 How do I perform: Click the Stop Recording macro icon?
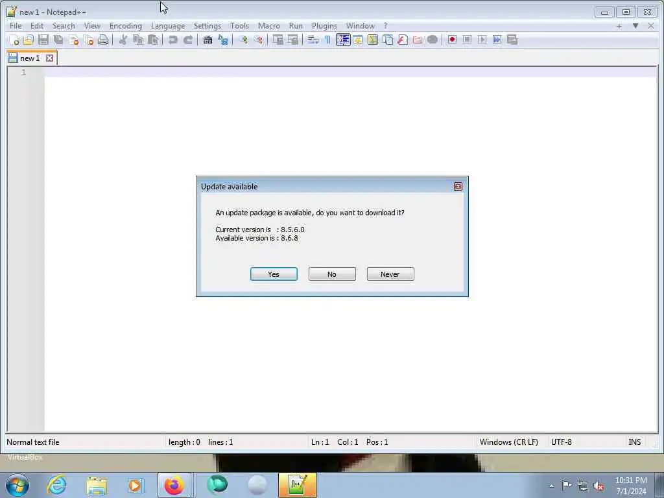pyautogui.click(x=467, y=40)
